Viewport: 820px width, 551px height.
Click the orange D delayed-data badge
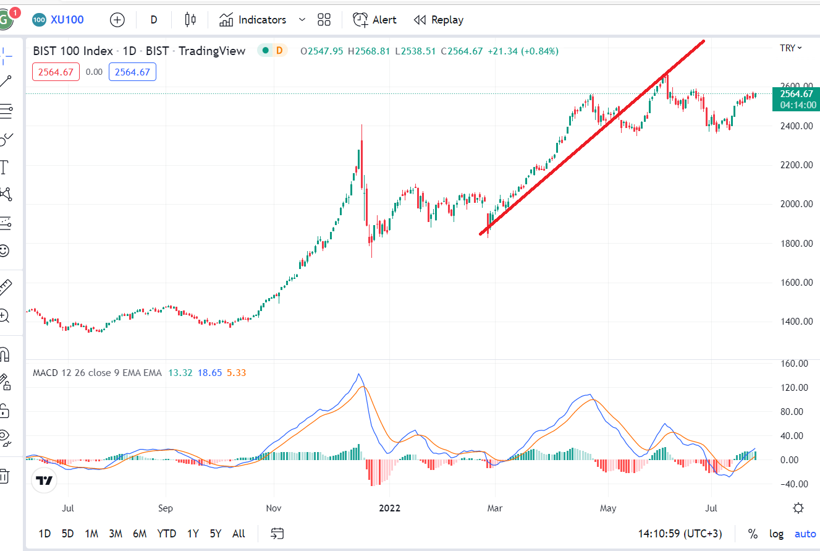pyautogui.click(x=279, y=51)
